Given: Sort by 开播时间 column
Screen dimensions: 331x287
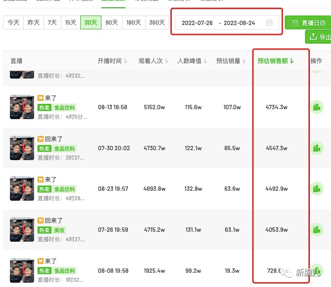Looking at the screenshot, I should click(112, 61).
